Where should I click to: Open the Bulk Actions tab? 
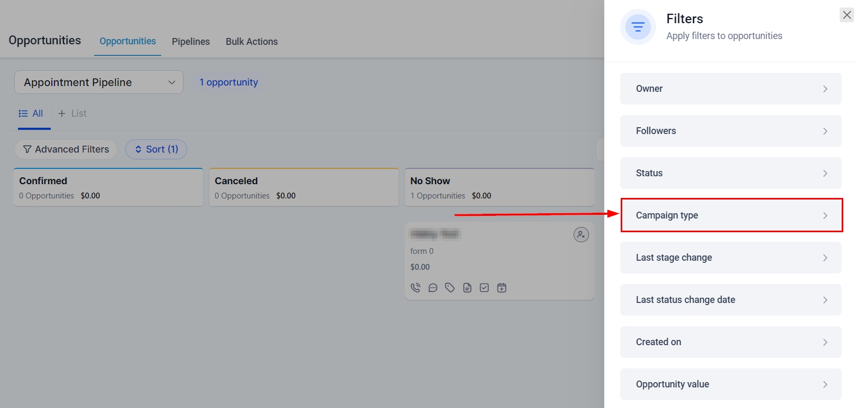252,42
